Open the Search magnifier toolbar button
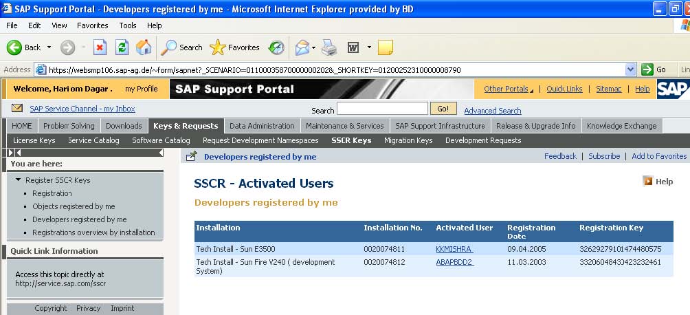 [x=181, y=47]
